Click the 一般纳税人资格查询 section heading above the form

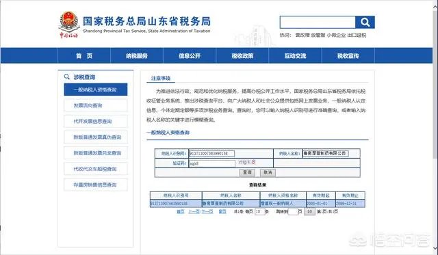tap(168, 133)
